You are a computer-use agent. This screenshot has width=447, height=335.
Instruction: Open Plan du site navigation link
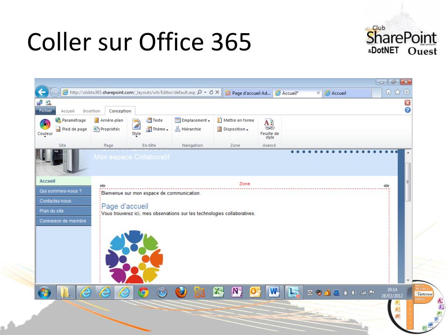click(x=63, y=211)
